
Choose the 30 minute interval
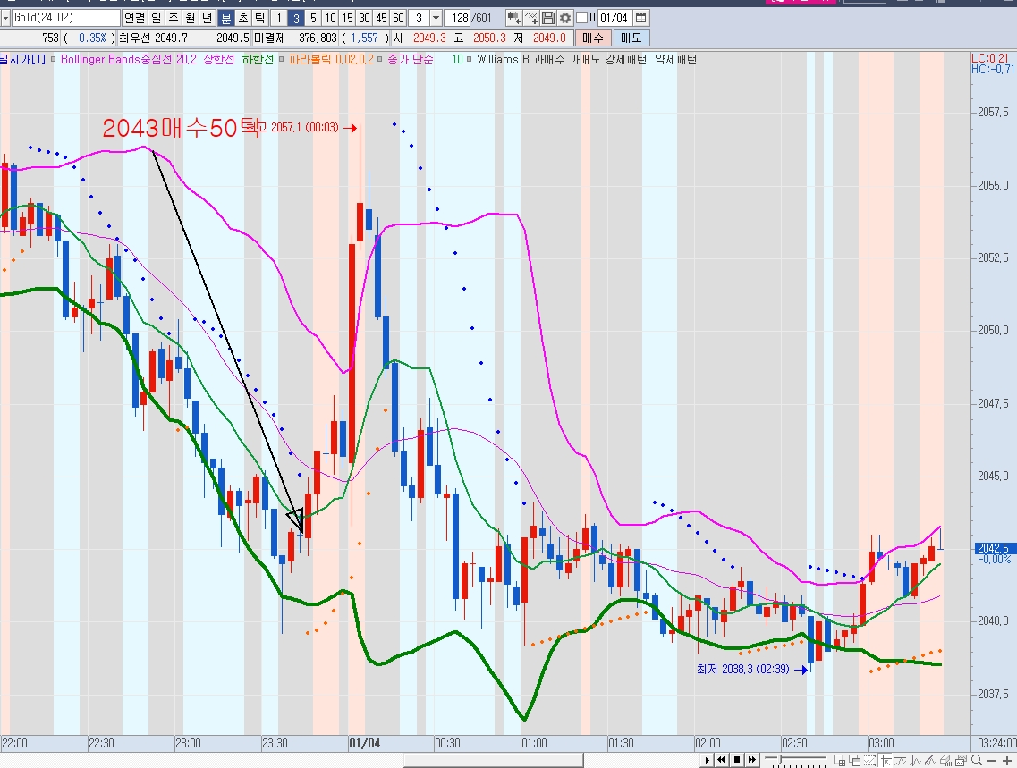click(x=365, y=18)
